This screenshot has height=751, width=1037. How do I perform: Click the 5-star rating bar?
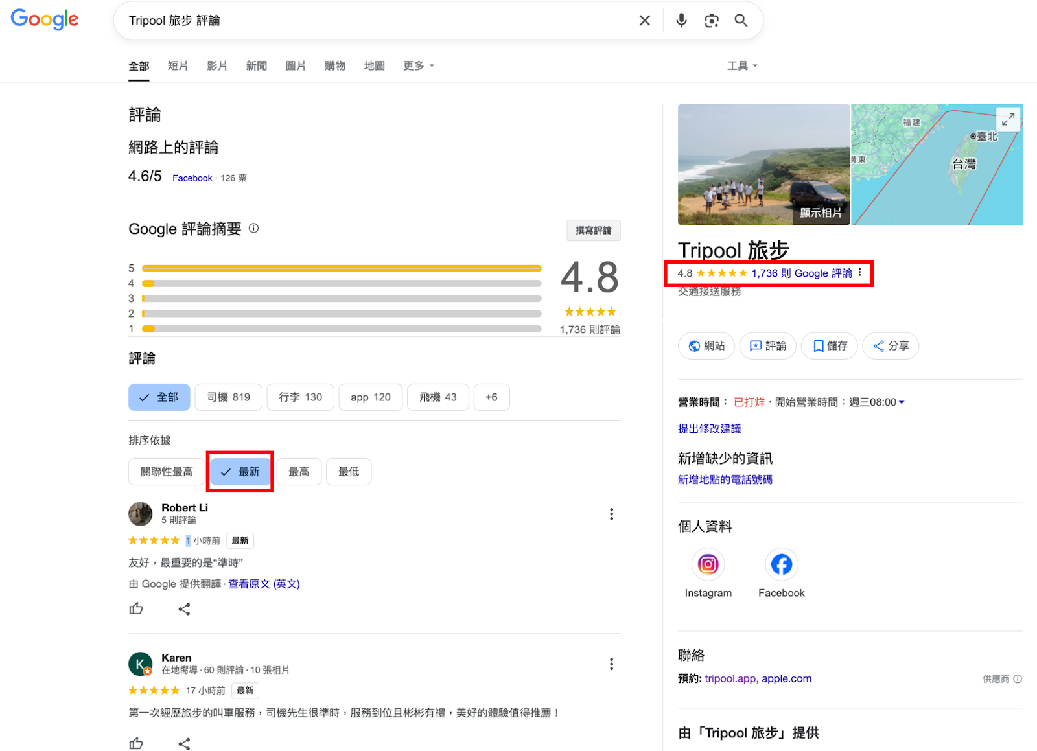[342, 268]
